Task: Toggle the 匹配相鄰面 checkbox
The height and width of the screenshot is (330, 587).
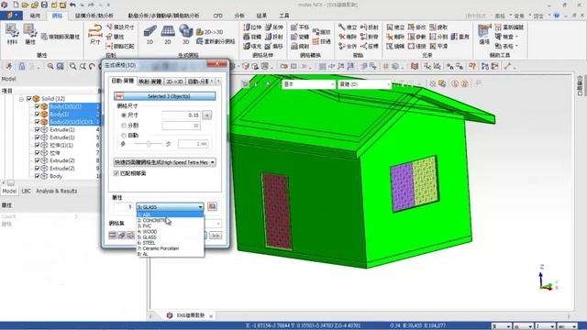Action: [116, 173]
